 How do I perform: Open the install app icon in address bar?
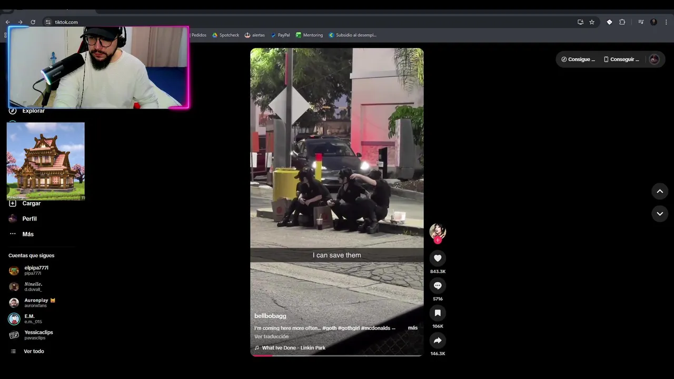point(580,22)
